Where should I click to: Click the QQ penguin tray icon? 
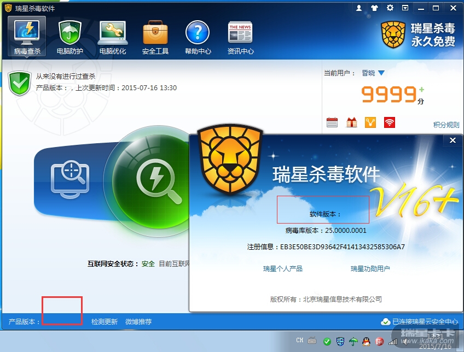(x=367, y=342)
